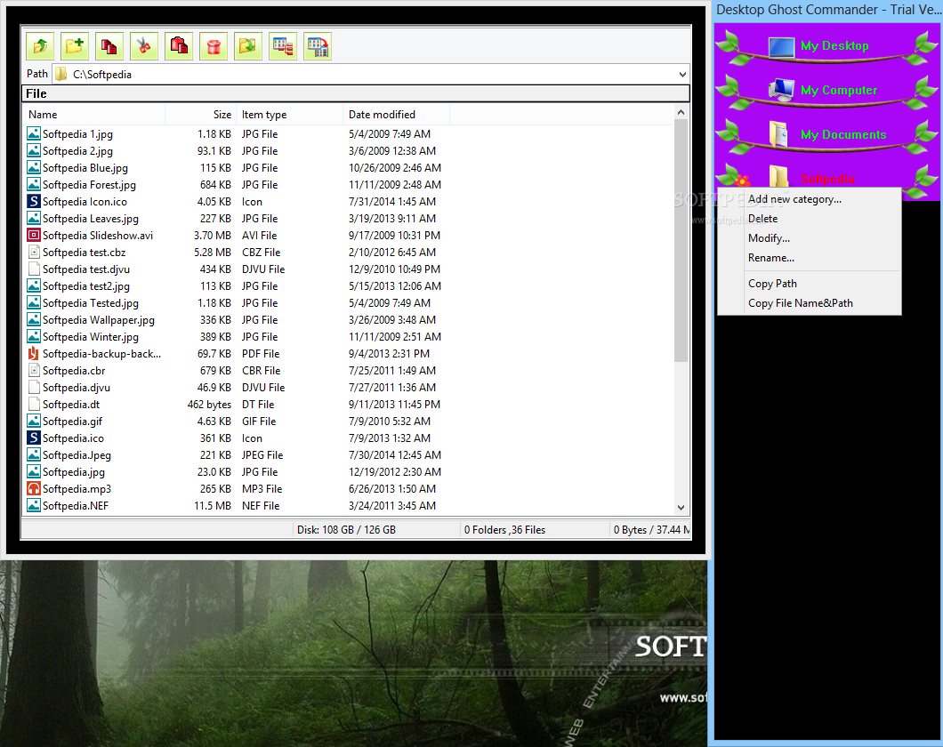Click the go up one folder icon
This screenshot has width=943, height=747.
40,46
